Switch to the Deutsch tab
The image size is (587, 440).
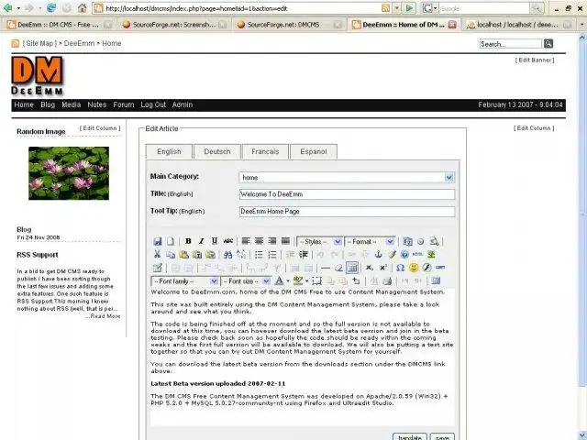[x=217, y=151]
